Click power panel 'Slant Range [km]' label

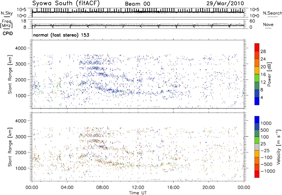click(x=10, y=74)
